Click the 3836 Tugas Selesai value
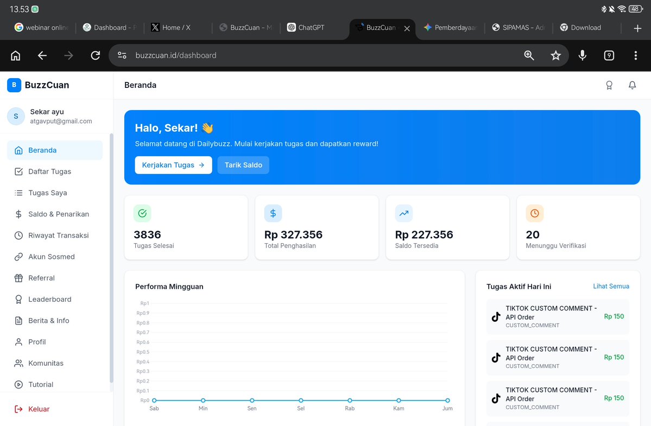 [x=147, y=235]
